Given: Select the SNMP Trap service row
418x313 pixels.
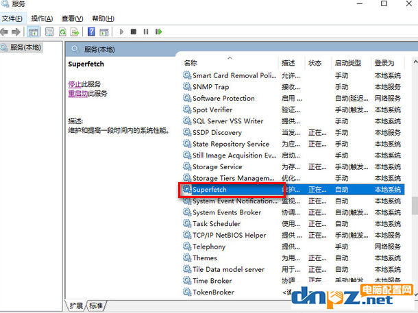Looking at the screenshot, I should point(293,87).
